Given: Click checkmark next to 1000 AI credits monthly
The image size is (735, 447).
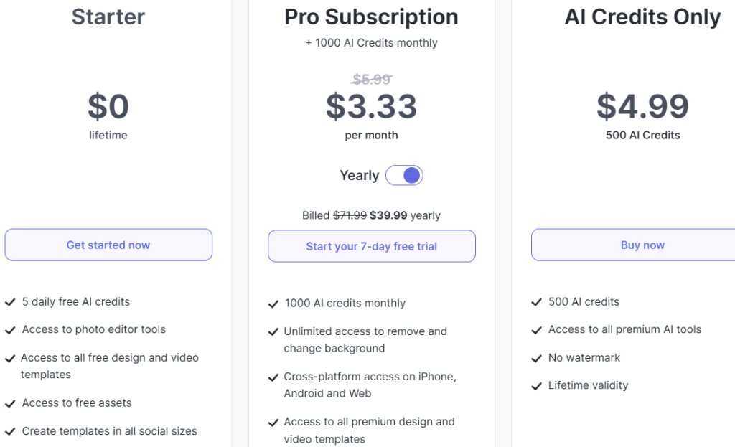Looking at the screenshot, I should tap(273, 304).
